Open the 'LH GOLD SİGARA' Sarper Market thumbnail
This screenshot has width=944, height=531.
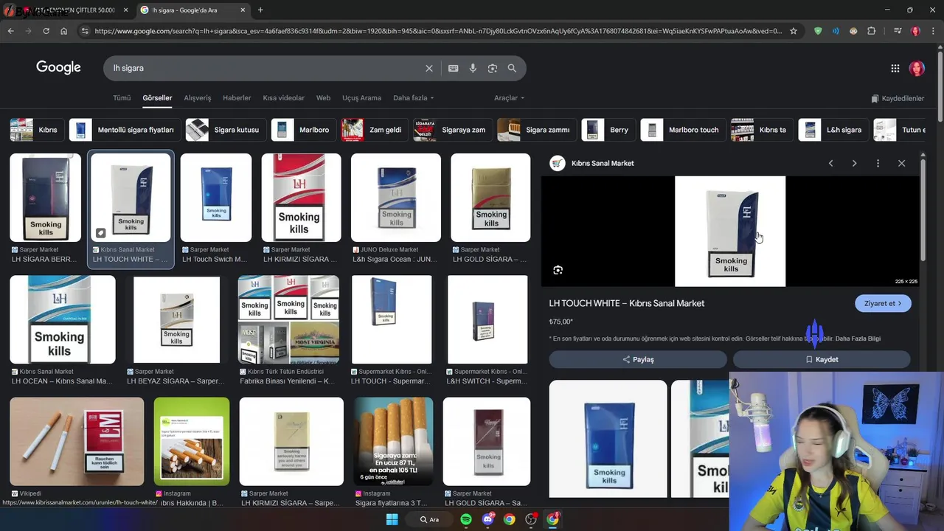(x=490, y=198)
